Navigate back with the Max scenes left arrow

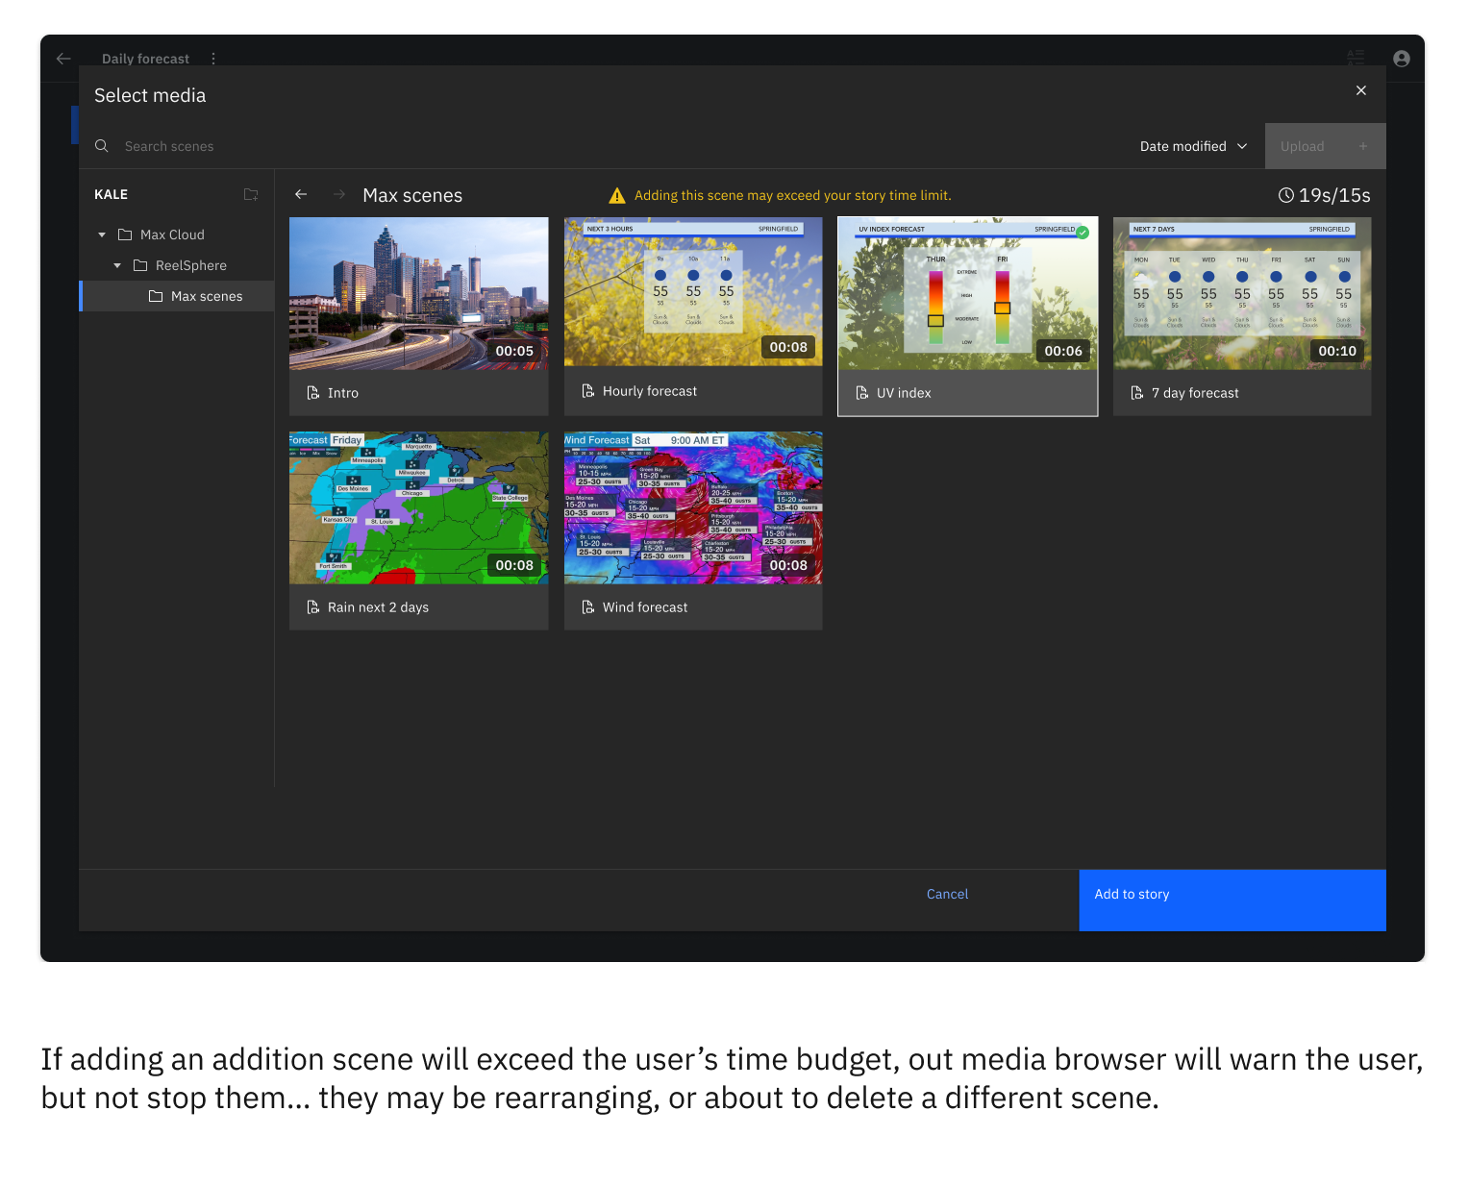click(x=301, y=194)
